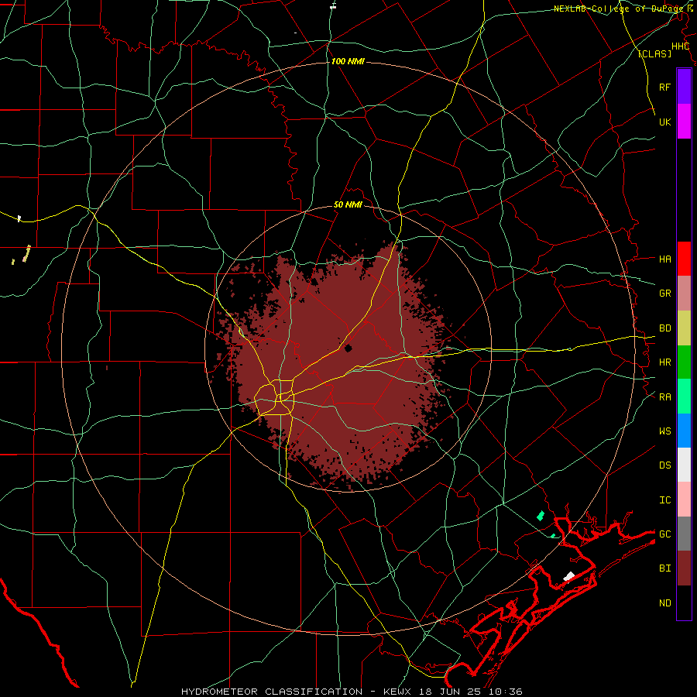Click the 100 NMI range ring label
The height and width of the screenshot is (697, 697).
pyautogui.click(x=348, y=61)
